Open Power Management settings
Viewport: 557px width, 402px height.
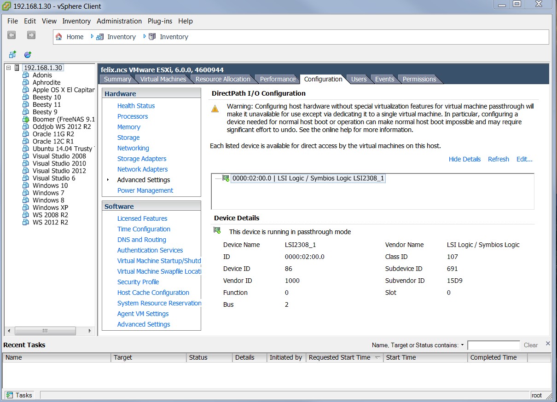tap(145, 190)
